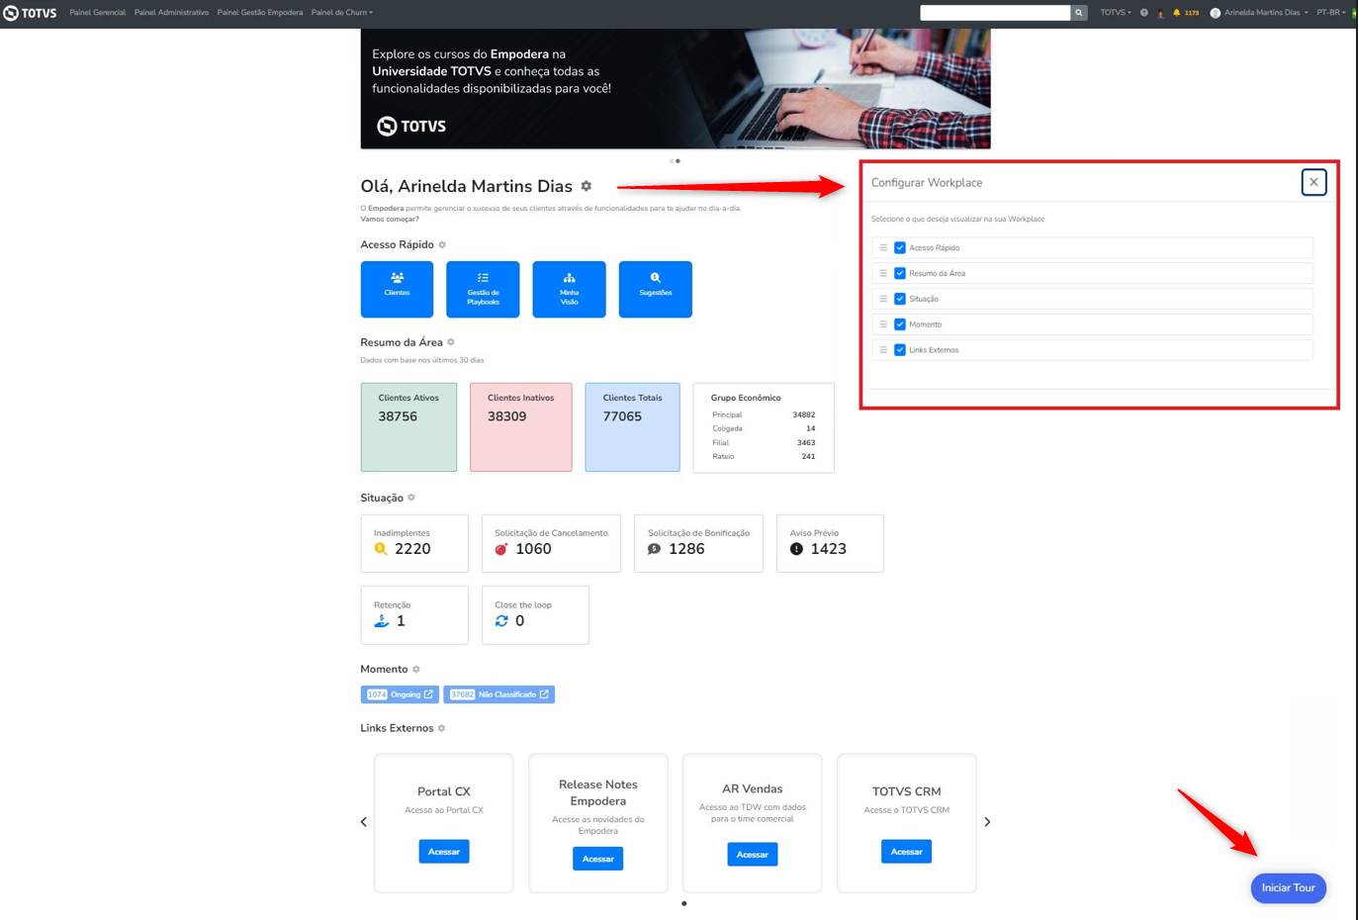Disable the Links Externos checkbox
This screenshot has height=920, width=1358.
point(900,350)
